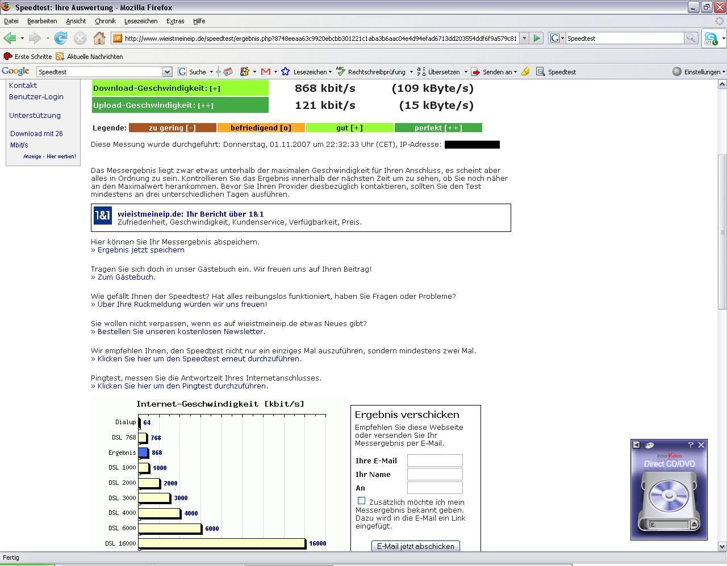This screenshot has width=727, height=566.
Task: Open the Benutzer-Login sidebar link
Action: coord(36,96)
